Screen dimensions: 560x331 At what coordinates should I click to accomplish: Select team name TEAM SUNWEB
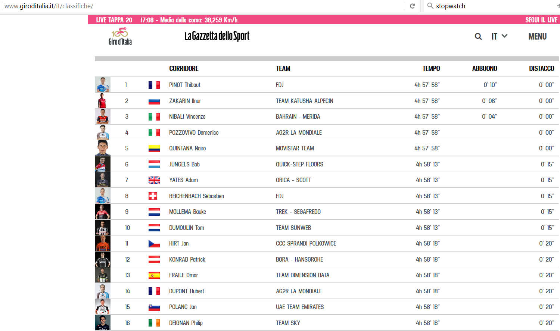[293, 228]
